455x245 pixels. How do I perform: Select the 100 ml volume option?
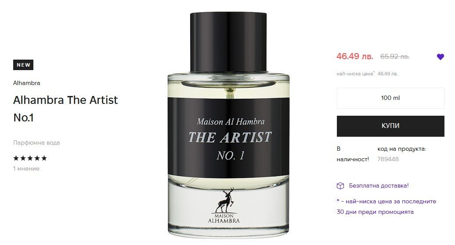[x=390, y=98]
